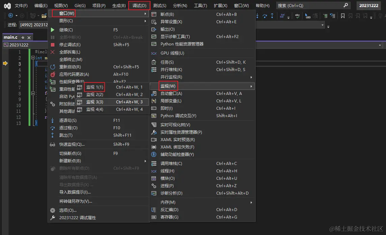
Task: Click GPU 线程(U) icon
Action: click(154, 53)
